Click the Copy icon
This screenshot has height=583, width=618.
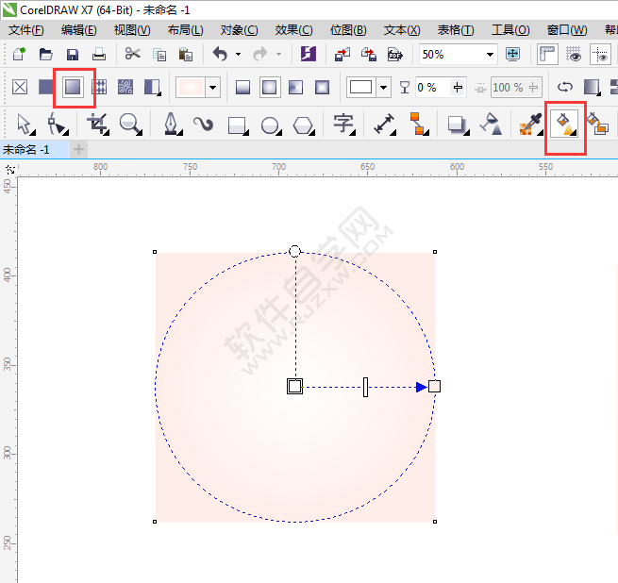click(x=159, y=55)
